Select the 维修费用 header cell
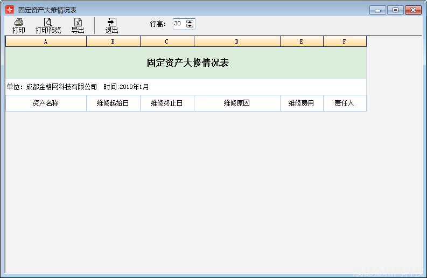Viewport: 427px width, 278px height. 302,103
